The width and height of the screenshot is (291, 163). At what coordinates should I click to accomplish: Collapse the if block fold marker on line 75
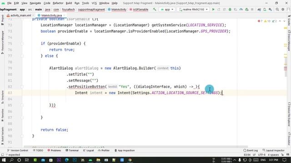[x=22, y=43]
